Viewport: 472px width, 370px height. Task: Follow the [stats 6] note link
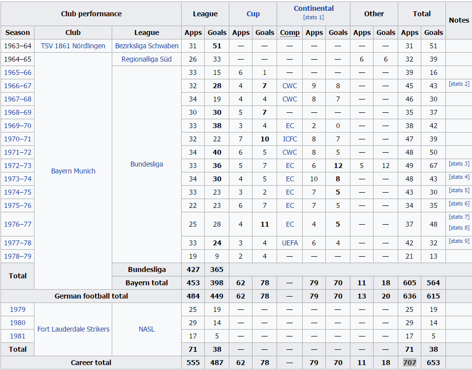coord(459,203)
